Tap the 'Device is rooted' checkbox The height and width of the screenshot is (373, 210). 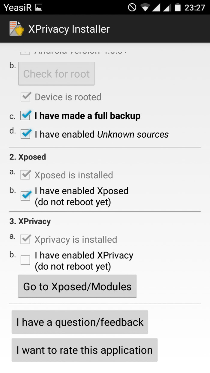26,97
